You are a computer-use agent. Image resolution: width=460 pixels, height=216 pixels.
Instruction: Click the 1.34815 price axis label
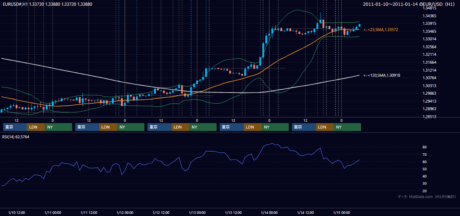tap(429, 8)
